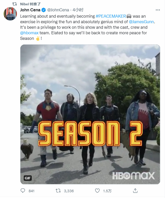Click John Cena's profile avatar
Screen dimensions: 165x198
point(10,14)
